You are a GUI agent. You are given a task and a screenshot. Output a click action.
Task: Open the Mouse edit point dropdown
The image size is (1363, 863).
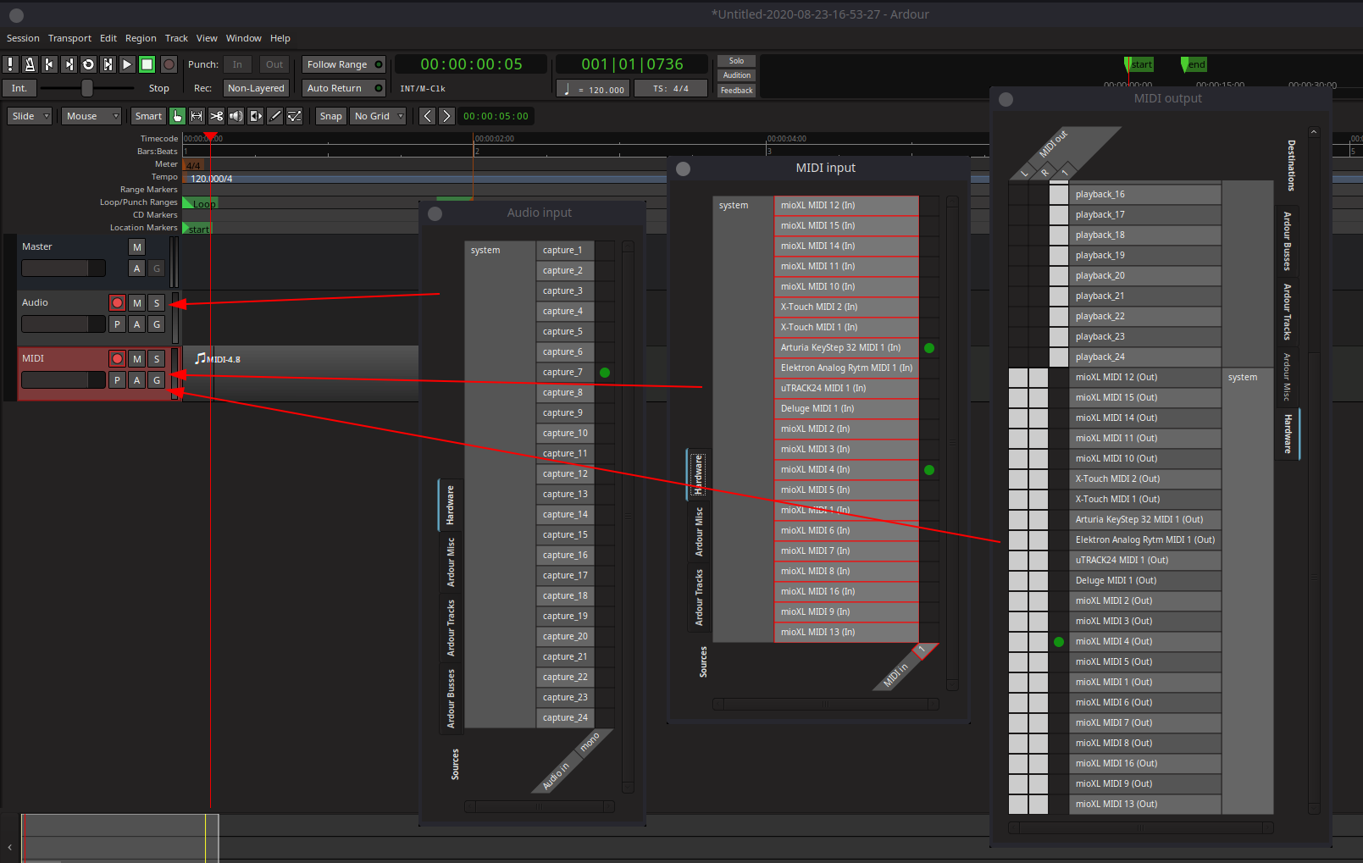[91, 116]
